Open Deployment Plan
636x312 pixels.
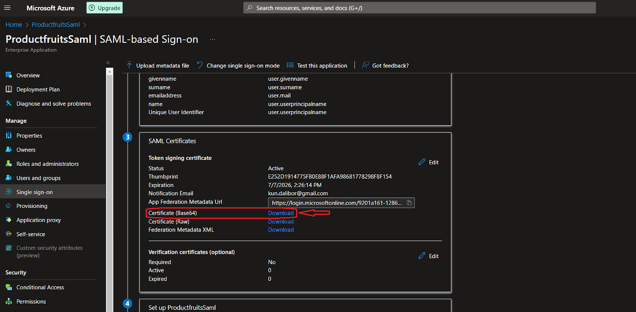click(38, 90)
